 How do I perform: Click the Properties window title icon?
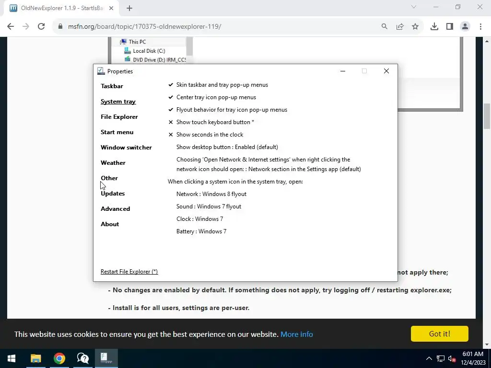(101, 71)
